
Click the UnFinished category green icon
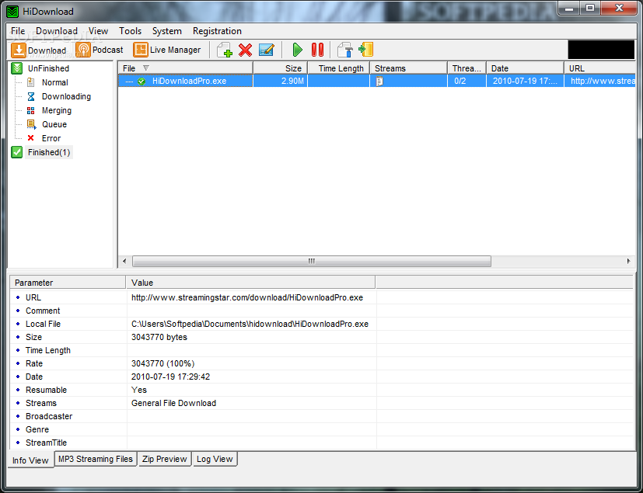(17, 68)
